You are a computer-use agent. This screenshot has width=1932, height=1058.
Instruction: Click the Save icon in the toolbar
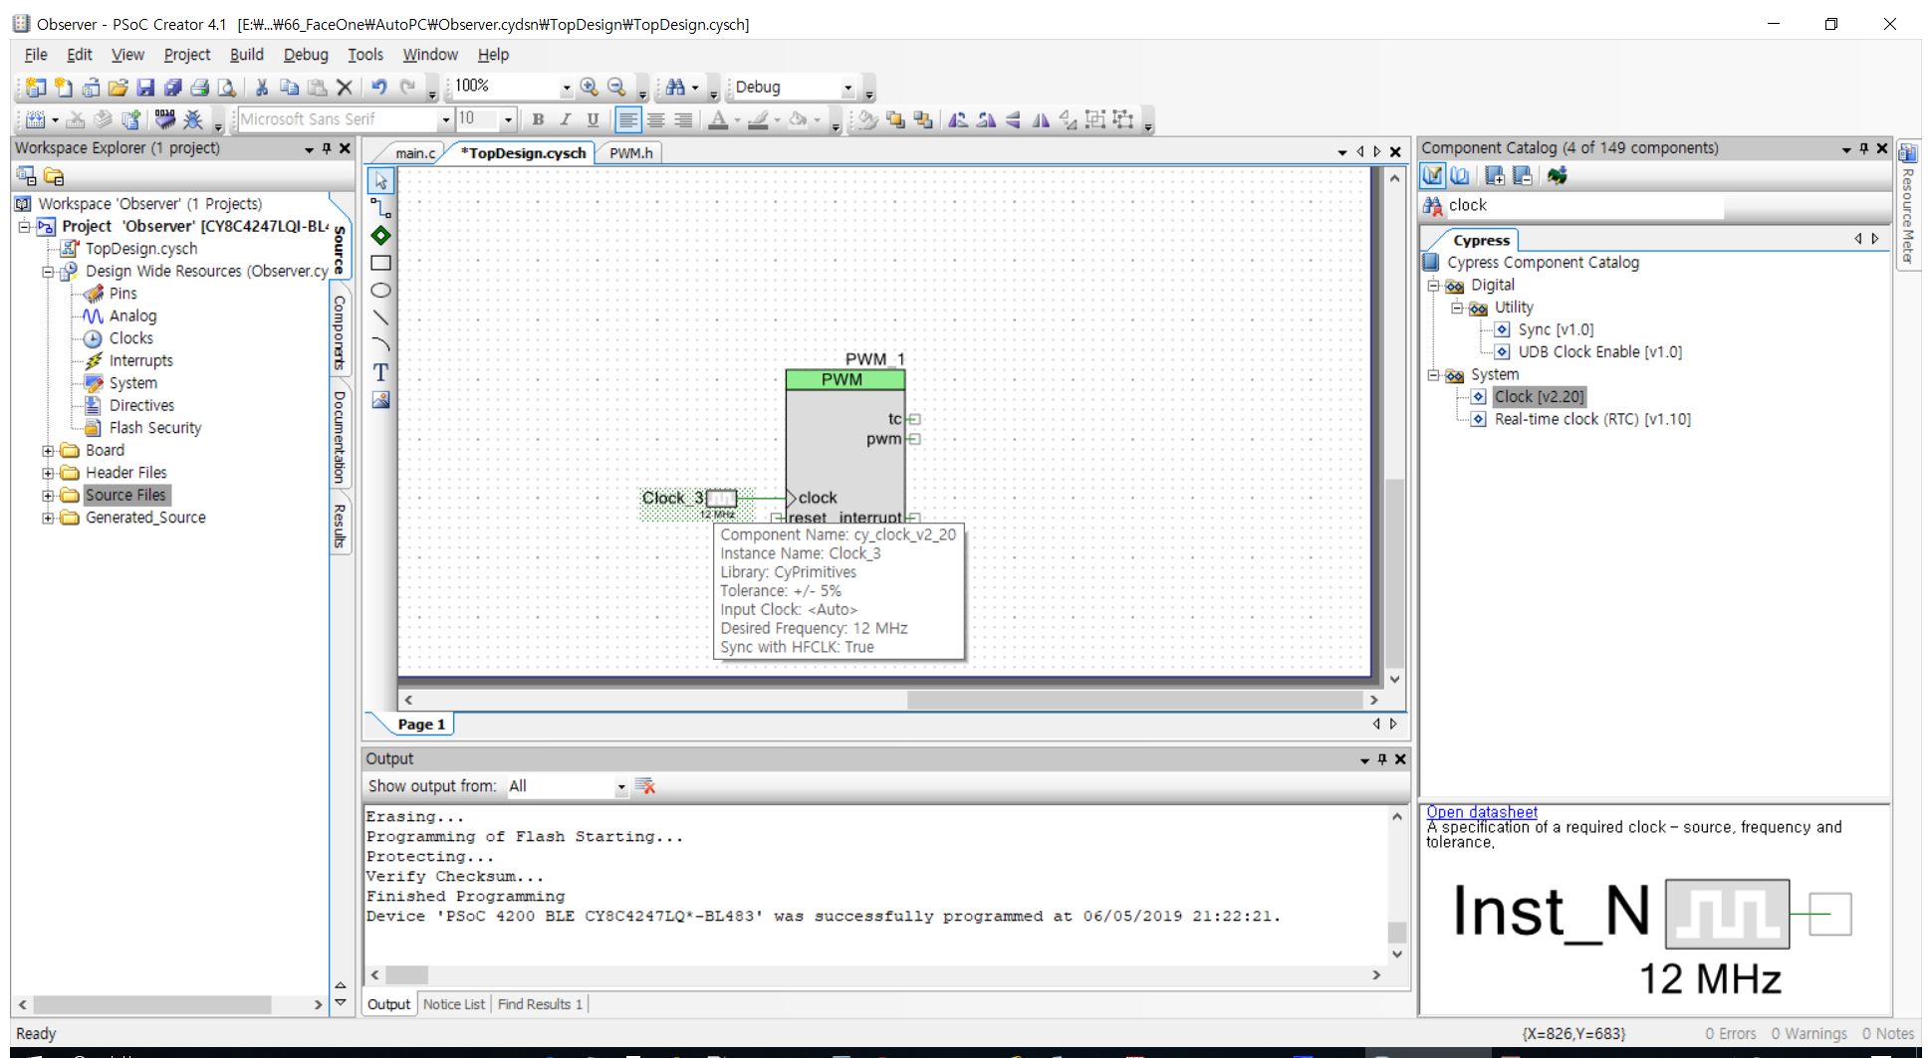[x=145, y=88]
